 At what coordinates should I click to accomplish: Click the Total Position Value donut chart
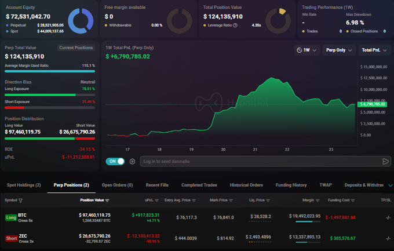tap(278, 21)
